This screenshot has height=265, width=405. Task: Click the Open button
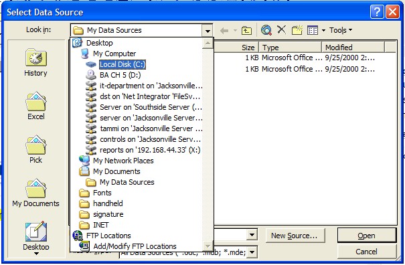pyautogui.click(x=367, y=236)
